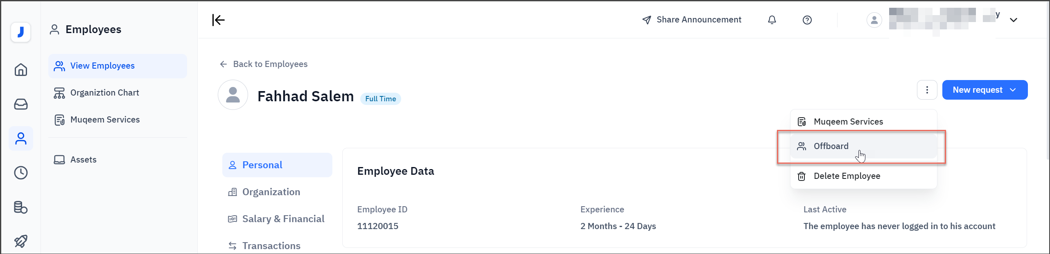The height and width of the screenshot is (254, 1050).
Task: Open the Finance coins icon in sidebar
Action: pyautogui.click(x=20, y=207)
